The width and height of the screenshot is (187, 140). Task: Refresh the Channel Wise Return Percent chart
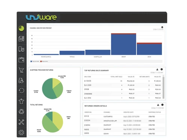162,27
